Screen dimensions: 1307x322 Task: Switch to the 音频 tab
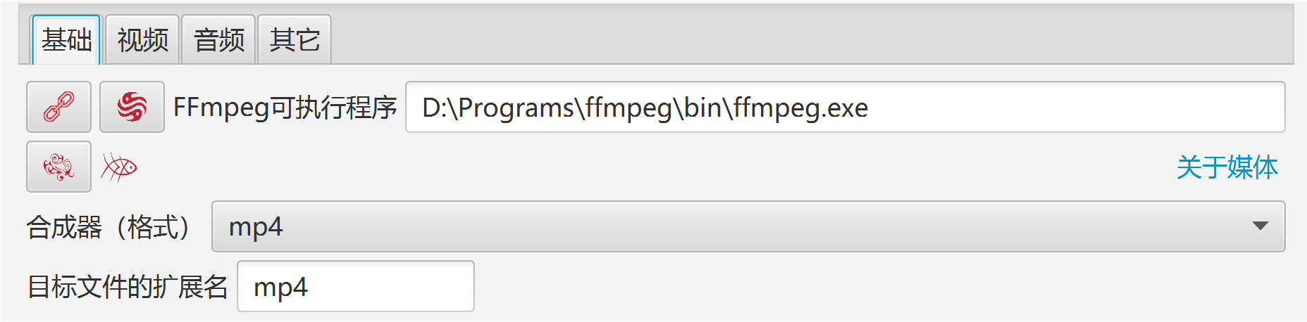(x=218, y=40)
